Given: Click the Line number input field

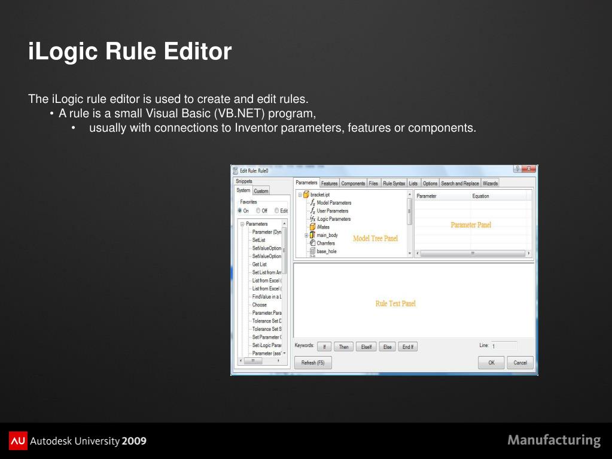Looking at the screenshot, I should (x=504, y=346).
